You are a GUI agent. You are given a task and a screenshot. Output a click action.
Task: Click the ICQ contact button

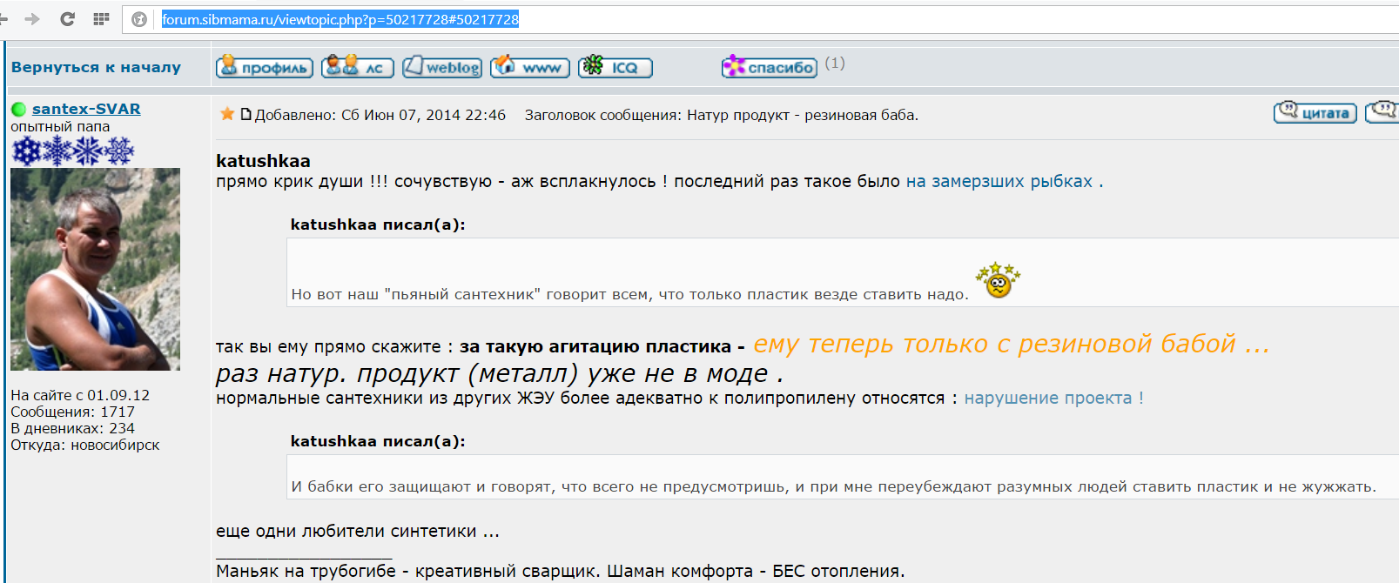pyautogui.click(x=615, y=66)
